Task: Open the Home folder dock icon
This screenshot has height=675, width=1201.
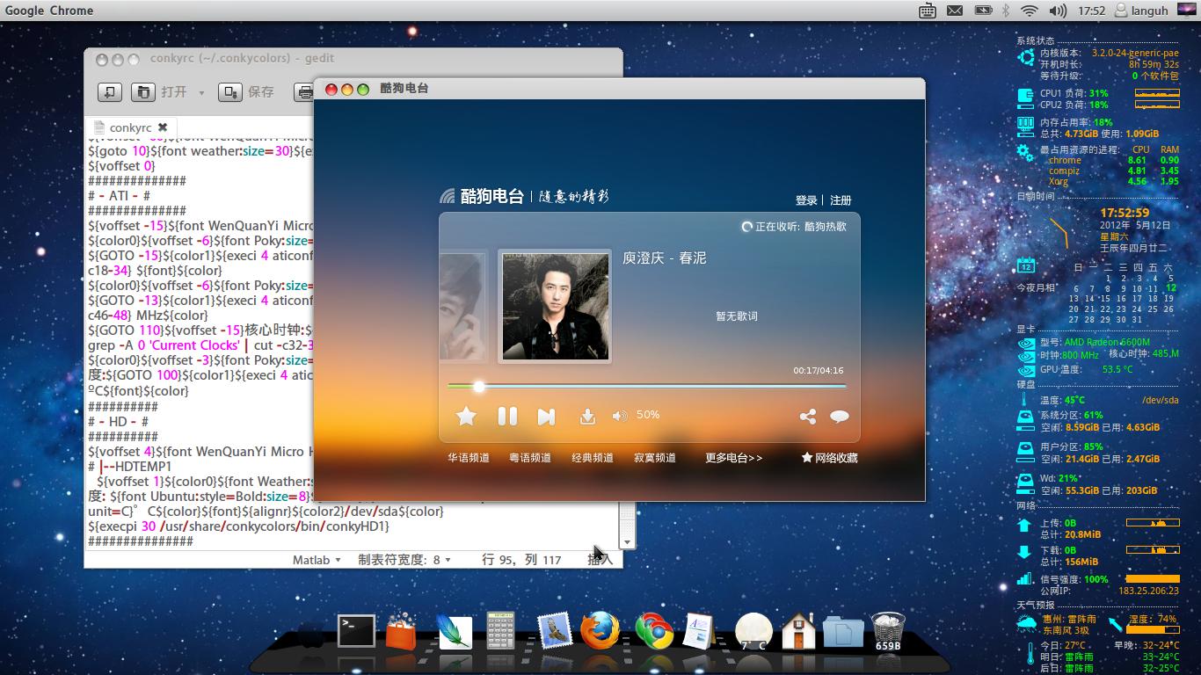Action: (x=798, y=631)
